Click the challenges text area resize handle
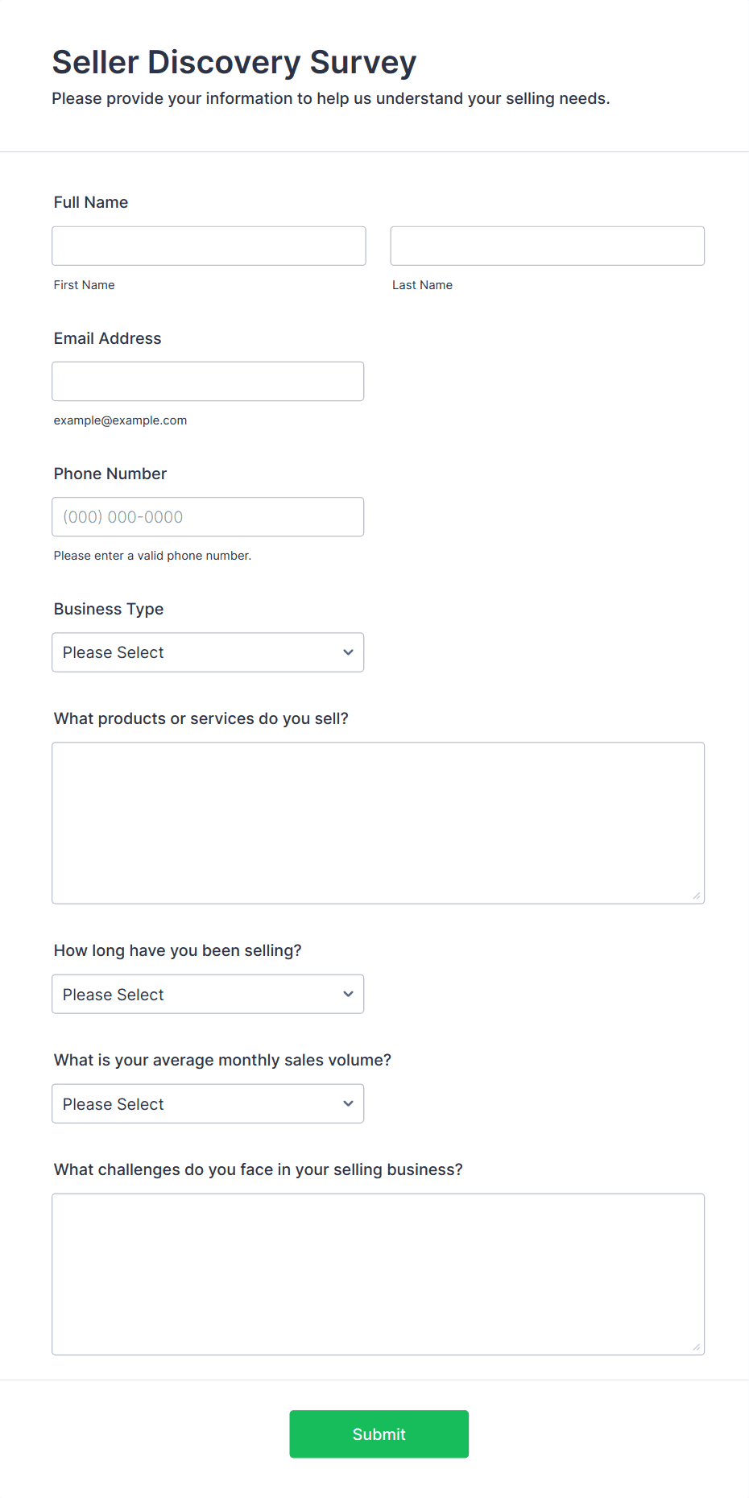This screenshot has width=749, height=1498. (697, 1347)
